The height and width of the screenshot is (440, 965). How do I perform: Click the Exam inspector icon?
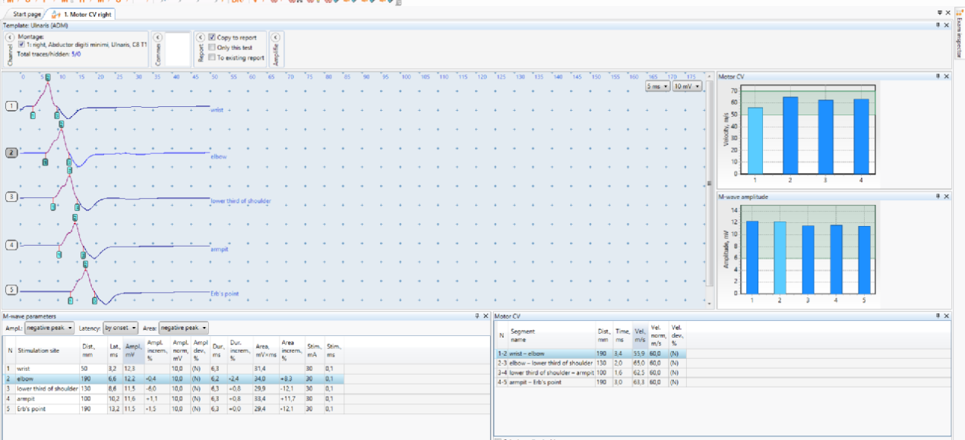click(960, 14)
